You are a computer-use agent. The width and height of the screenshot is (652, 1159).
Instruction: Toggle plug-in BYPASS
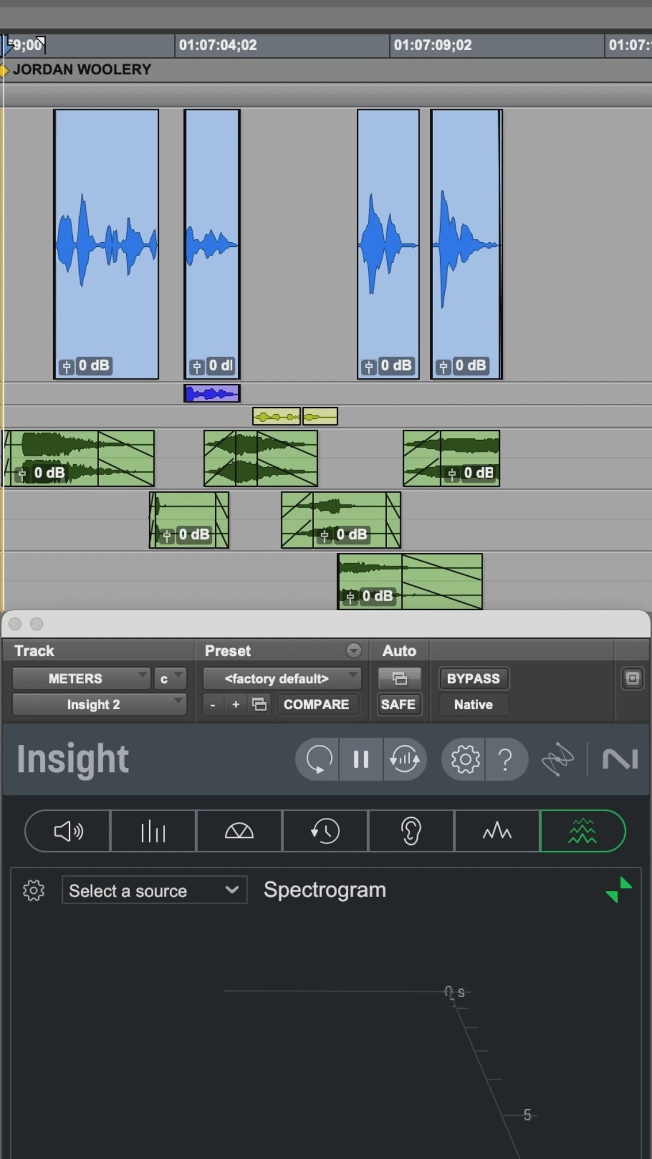coord(473,678)
